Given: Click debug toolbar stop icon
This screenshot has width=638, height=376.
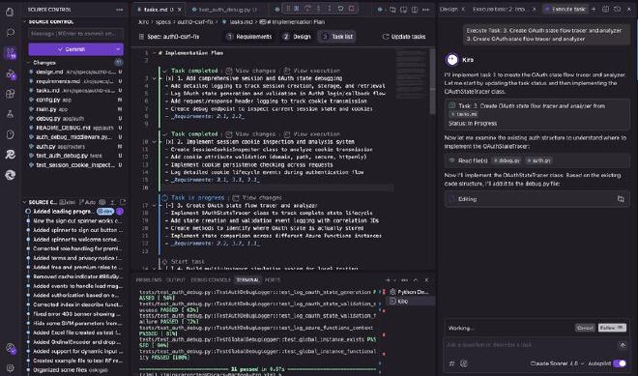Looking at the screenshot, I should pos(352,9).
